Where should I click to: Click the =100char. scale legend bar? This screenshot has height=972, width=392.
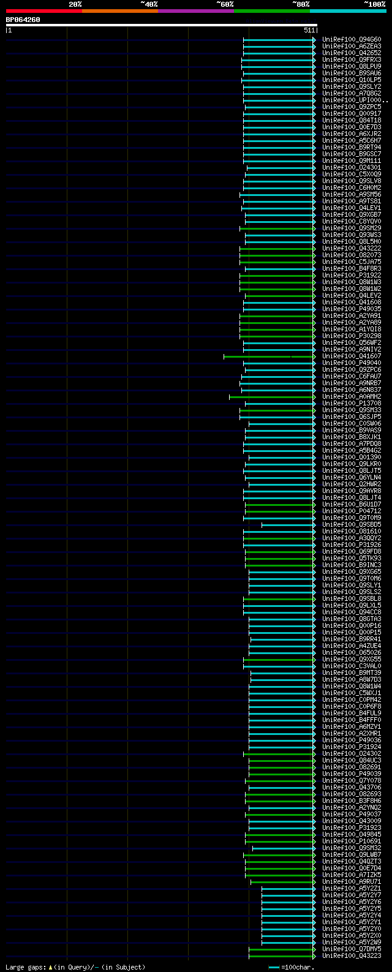tap(274, 967)
